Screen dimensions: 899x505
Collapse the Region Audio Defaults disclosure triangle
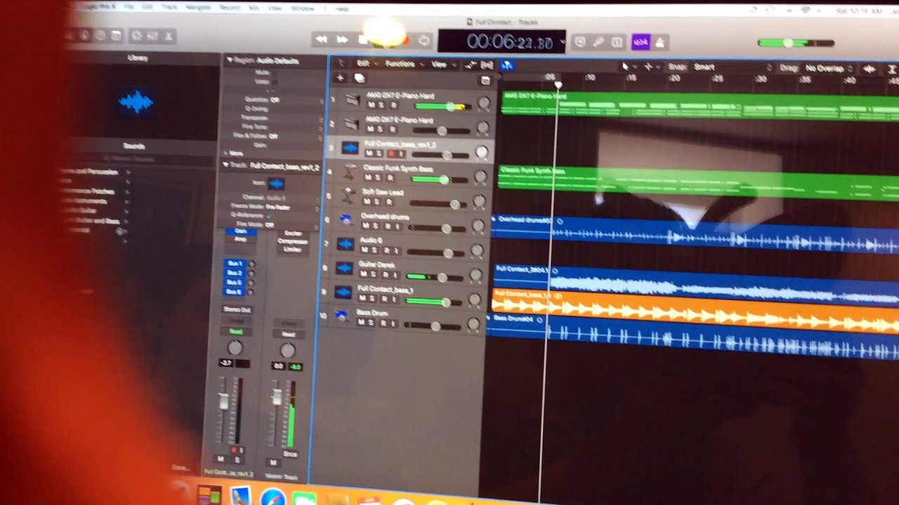[x=229, y=60]
